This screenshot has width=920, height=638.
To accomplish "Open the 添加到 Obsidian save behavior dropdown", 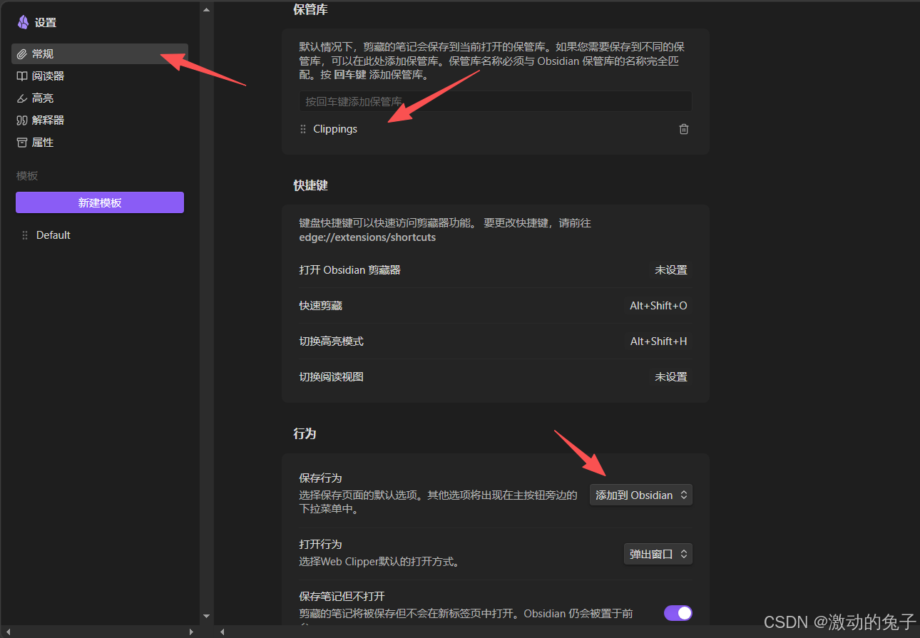I will coord(641,495).
